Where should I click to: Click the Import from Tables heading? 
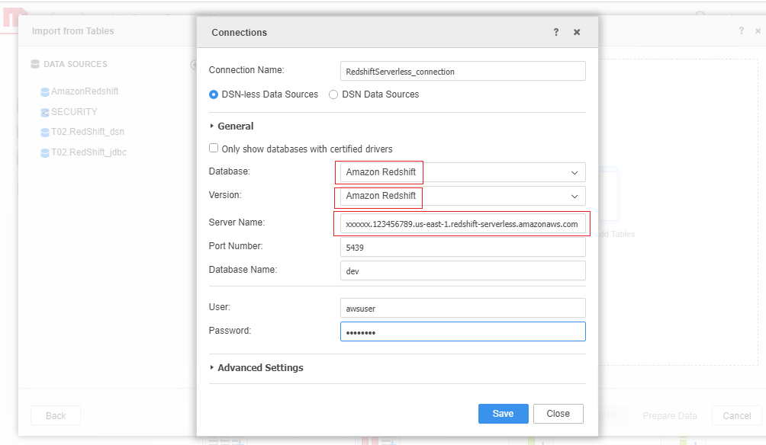[72, 30]
